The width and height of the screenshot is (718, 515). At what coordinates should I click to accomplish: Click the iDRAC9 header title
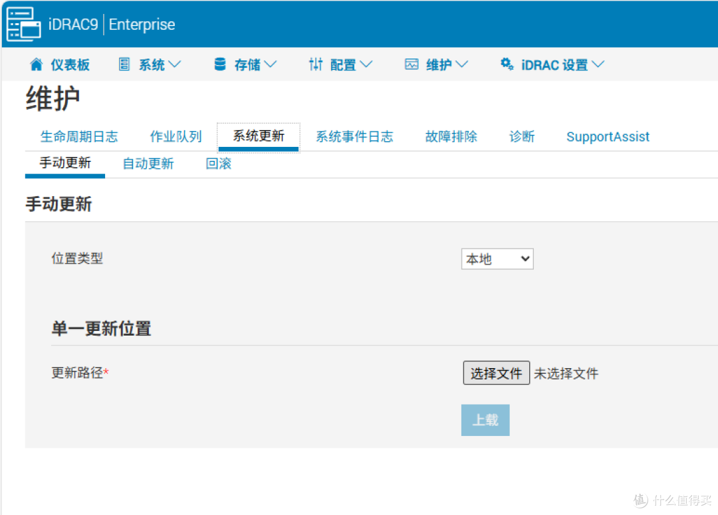[73, 25]
